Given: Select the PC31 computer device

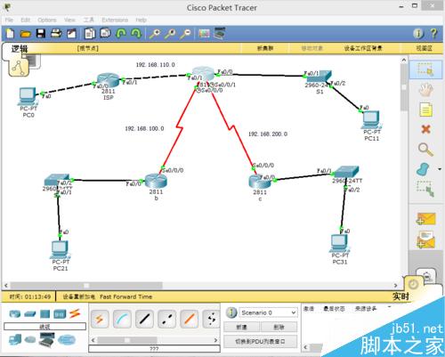Looking at the screenshot, I should tap(340, 243).
